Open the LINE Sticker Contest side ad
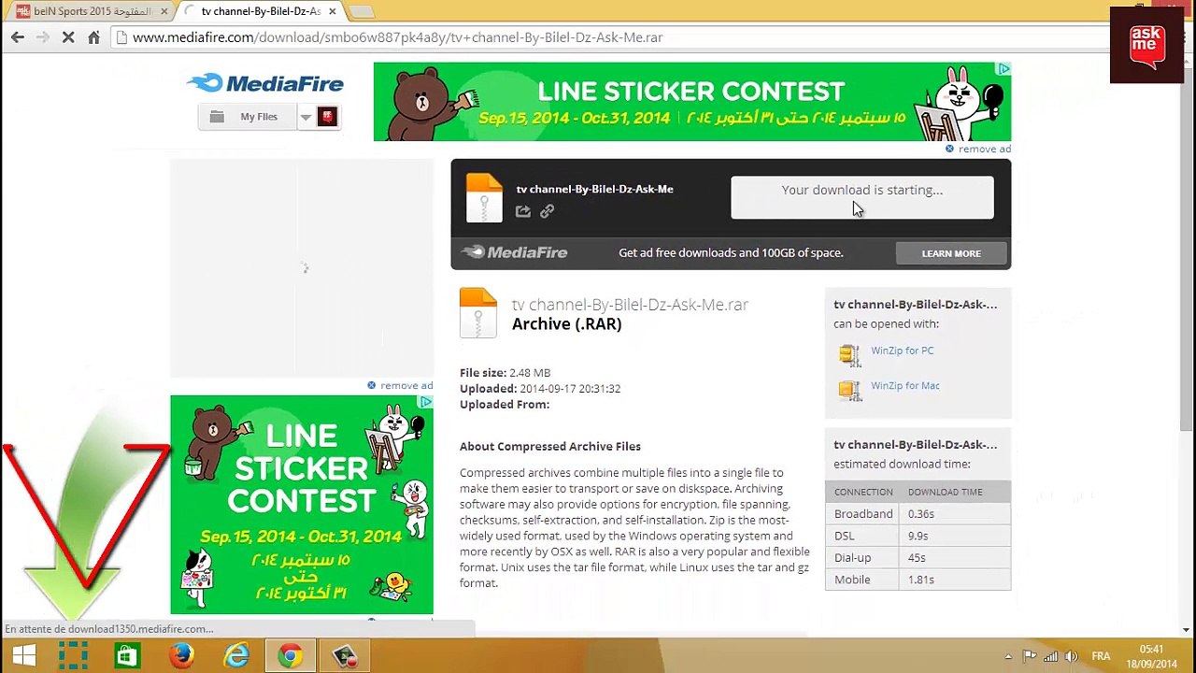The width and height of the screenshot is (1196, 673). pos(301,505)
